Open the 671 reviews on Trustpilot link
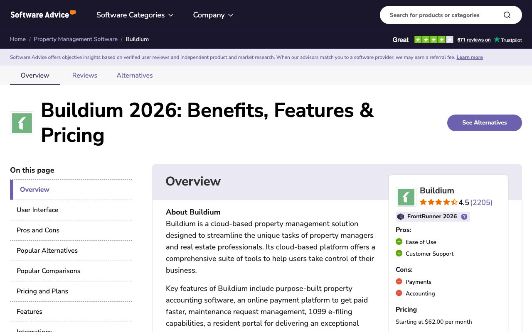This screenshot has width=532, height=332. pyautogui.click(x=474, y=40)
